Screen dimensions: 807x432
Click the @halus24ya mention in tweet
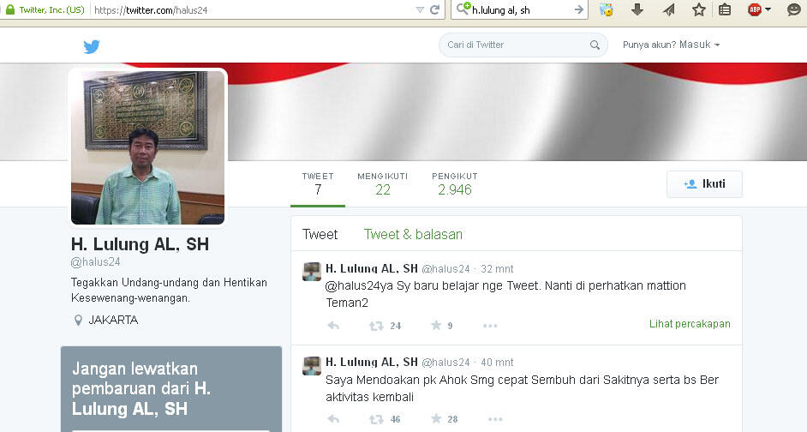[x=359, y=286]
